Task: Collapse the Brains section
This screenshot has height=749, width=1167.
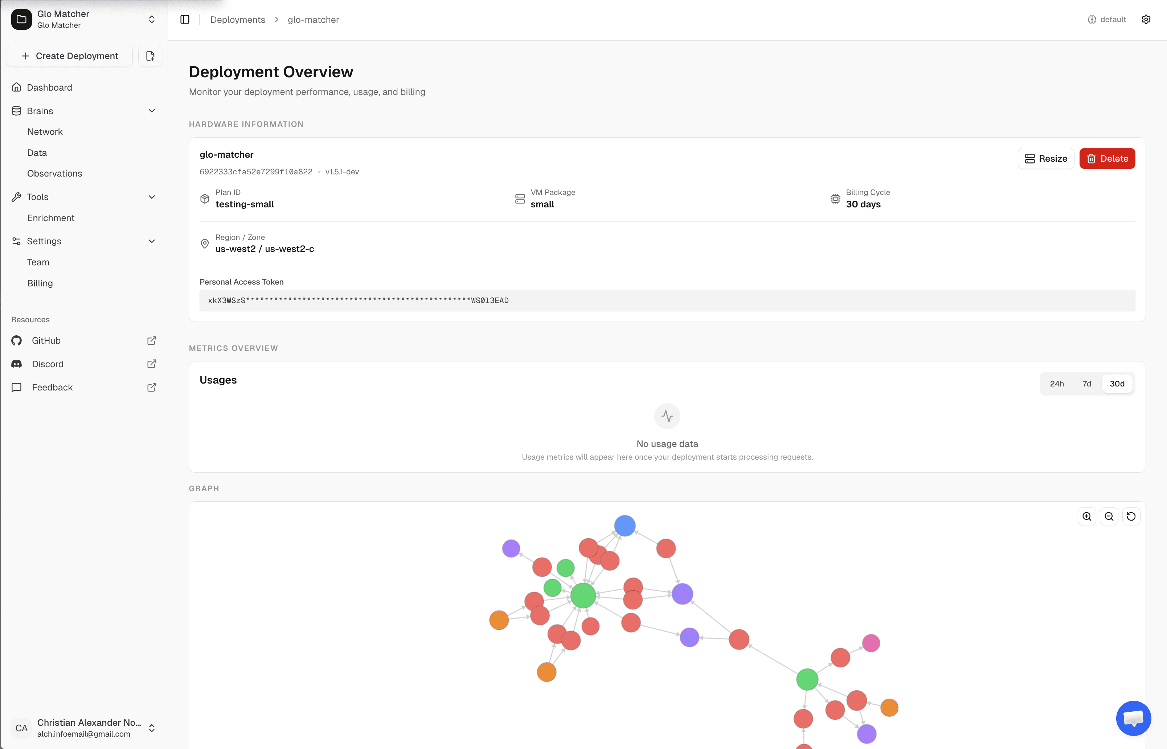Action: [151, 111]
